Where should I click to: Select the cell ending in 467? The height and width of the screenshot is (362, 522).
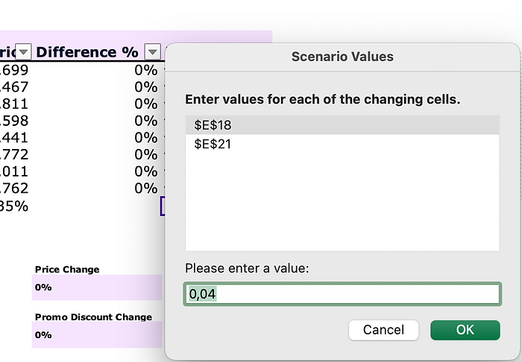[x=15, y=87]
